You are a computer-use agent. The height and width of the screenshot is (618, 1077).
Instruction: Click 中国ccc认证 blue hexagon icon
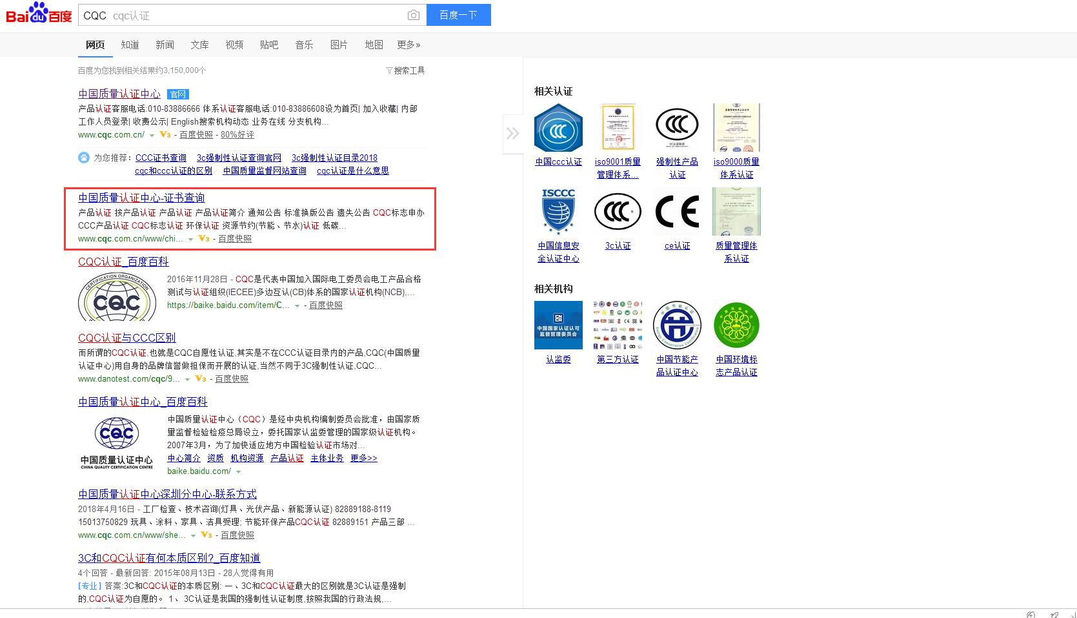click(x=559, y=128)
